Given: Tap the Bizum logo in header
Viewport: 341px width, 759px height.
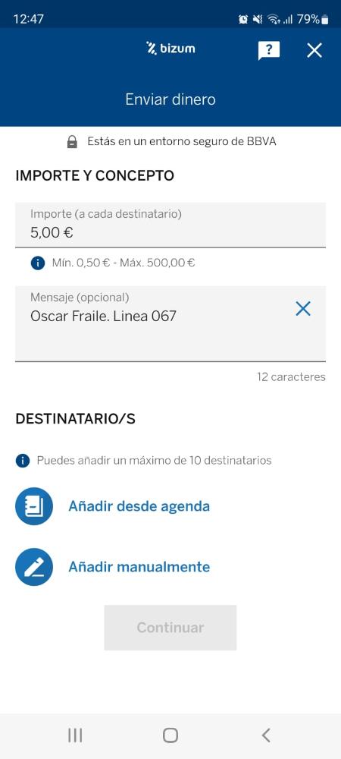Looking at the screenshot, I should pyautogui.click(x=170, y=48).
